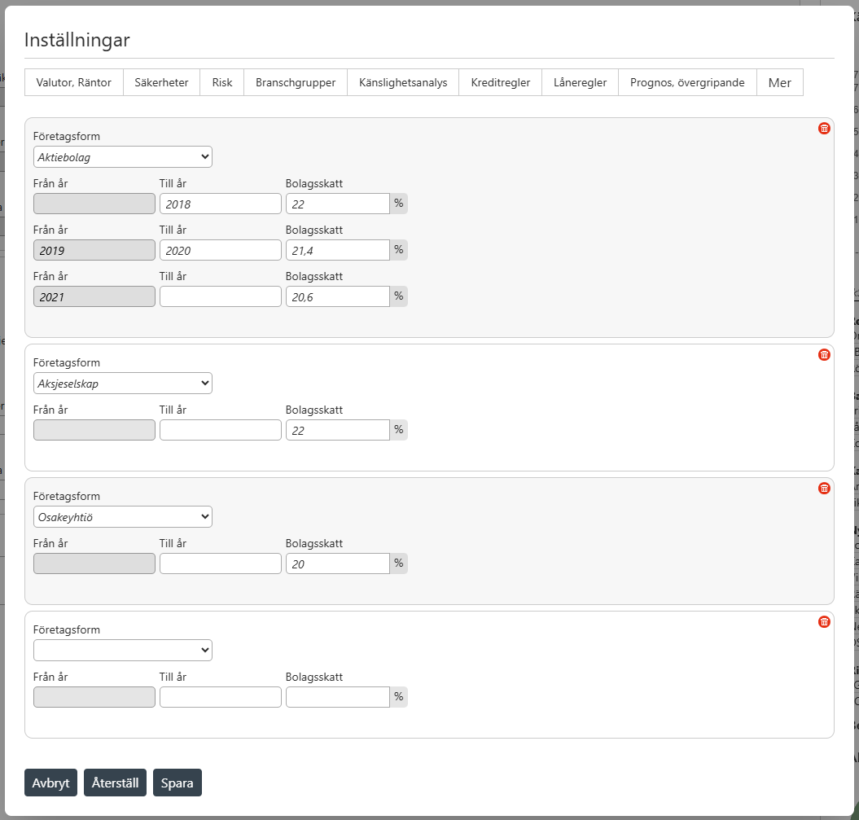Select the Kreditregler tab
Viewport: 859px width, 820px height.
[501, 83]
